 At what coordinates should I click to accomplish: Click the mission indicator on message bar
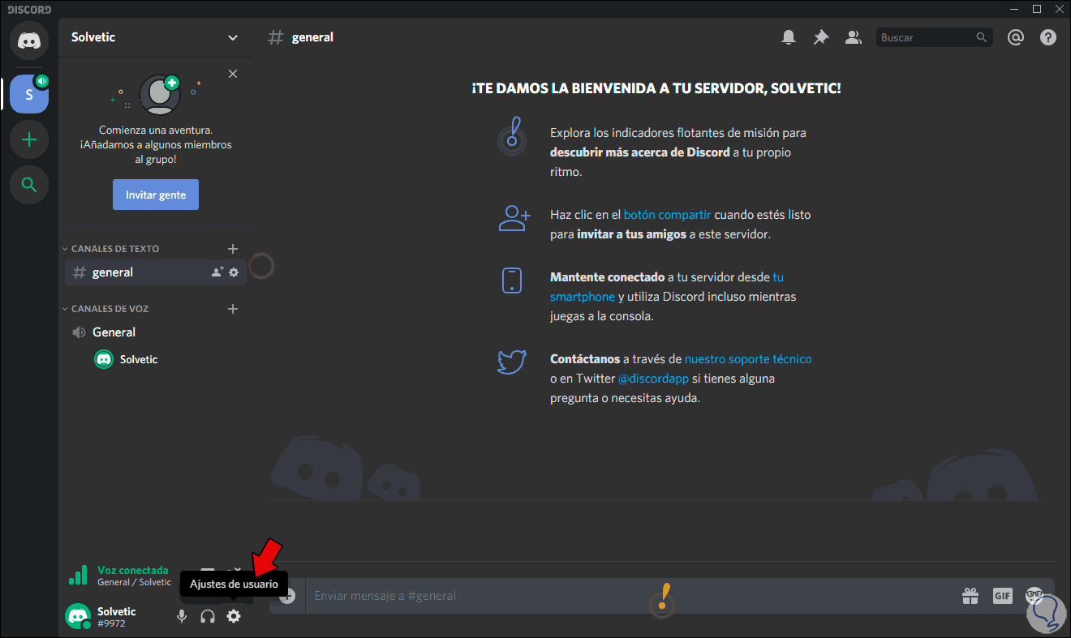click(664, 602)
